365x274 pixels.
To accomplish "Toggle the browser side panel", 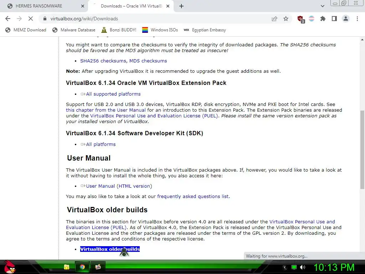I will tap(334, 19).
